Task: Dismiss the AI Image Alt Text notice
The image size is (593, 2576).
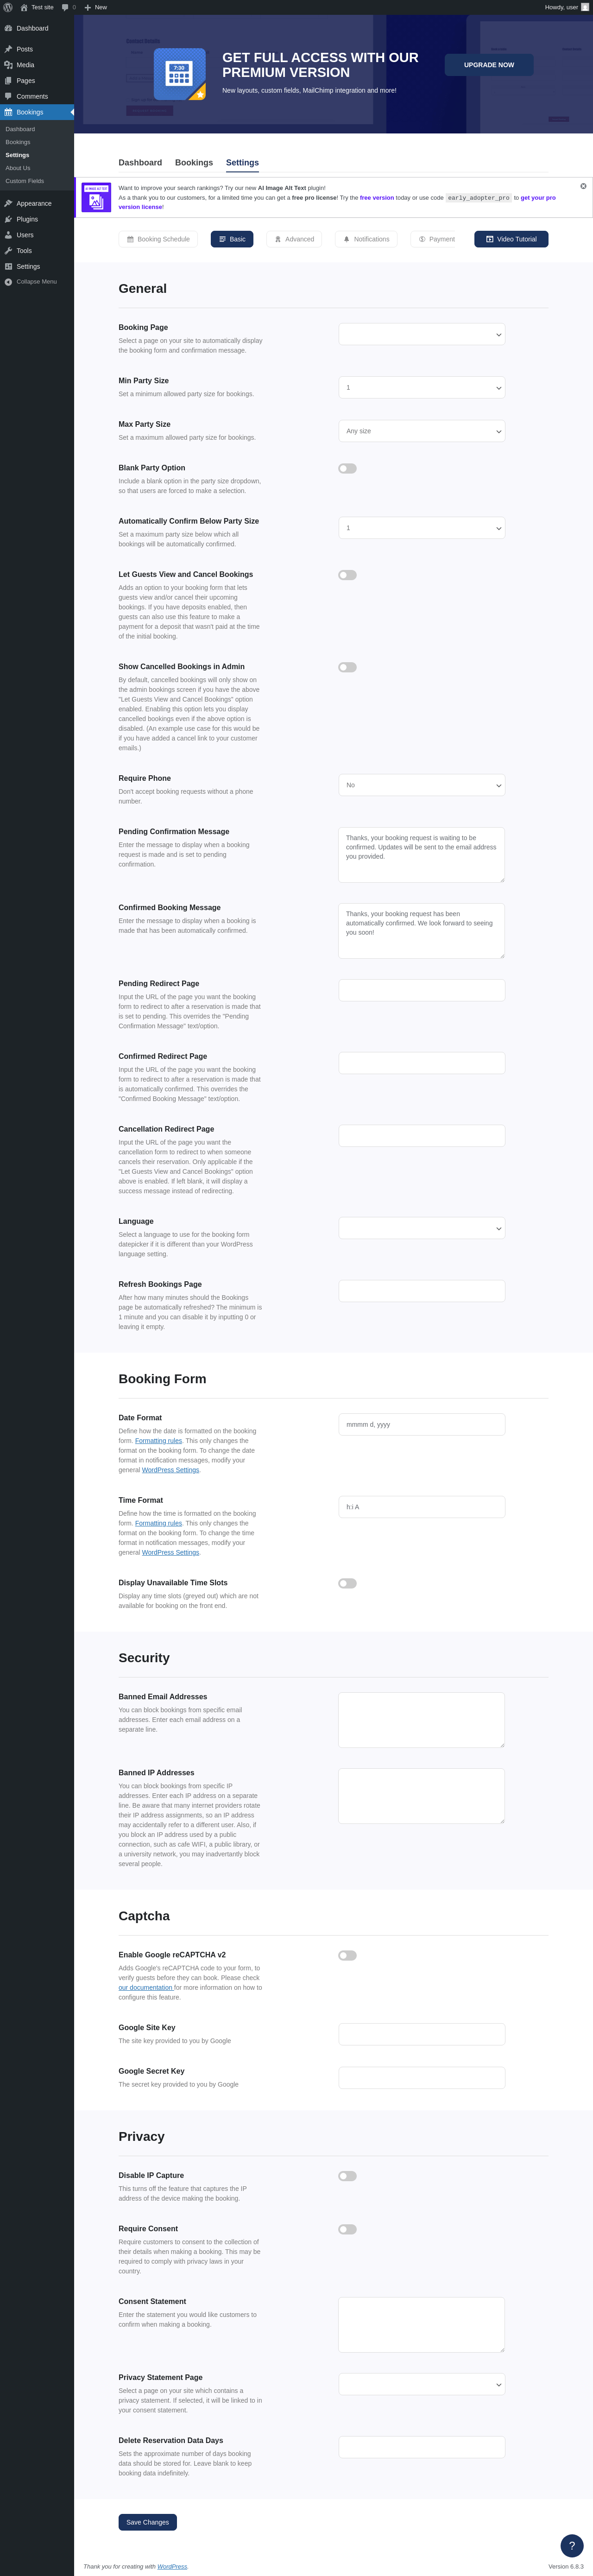Action: 583,186
